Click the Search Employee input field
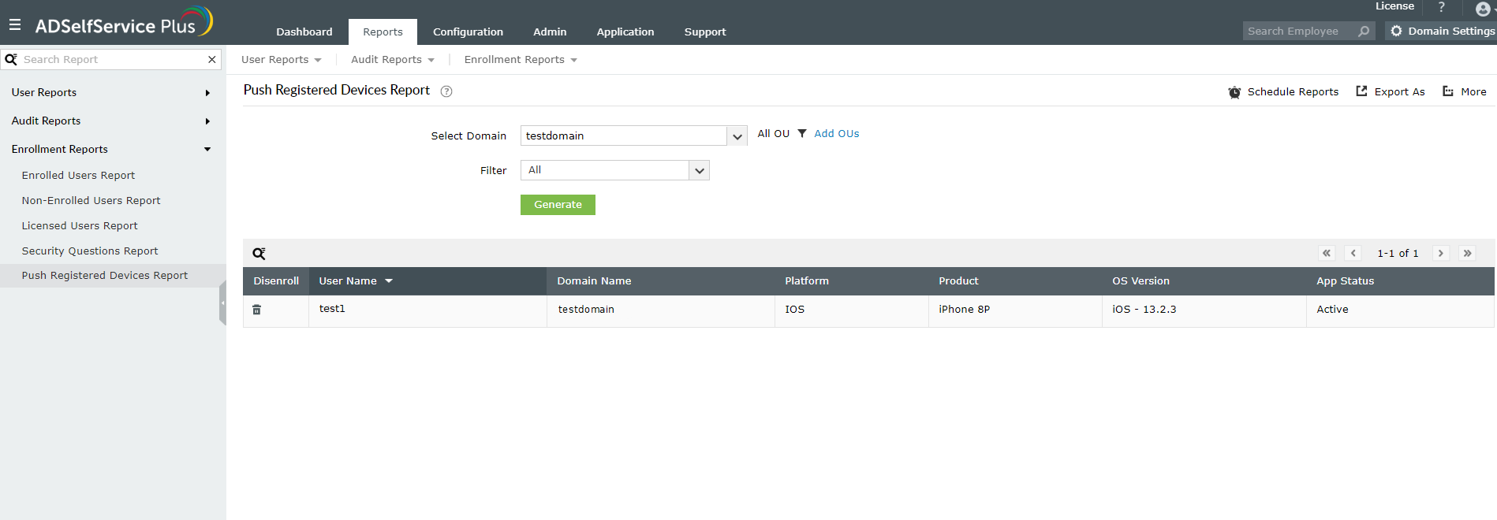Image resolution: width=1497 pixels, height=520 pixels. 1300,32
